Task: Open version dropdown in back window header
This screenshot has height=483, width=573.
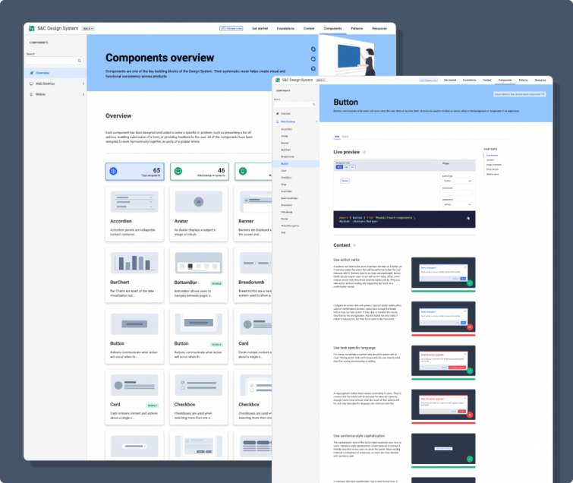Action: point(88,29)
